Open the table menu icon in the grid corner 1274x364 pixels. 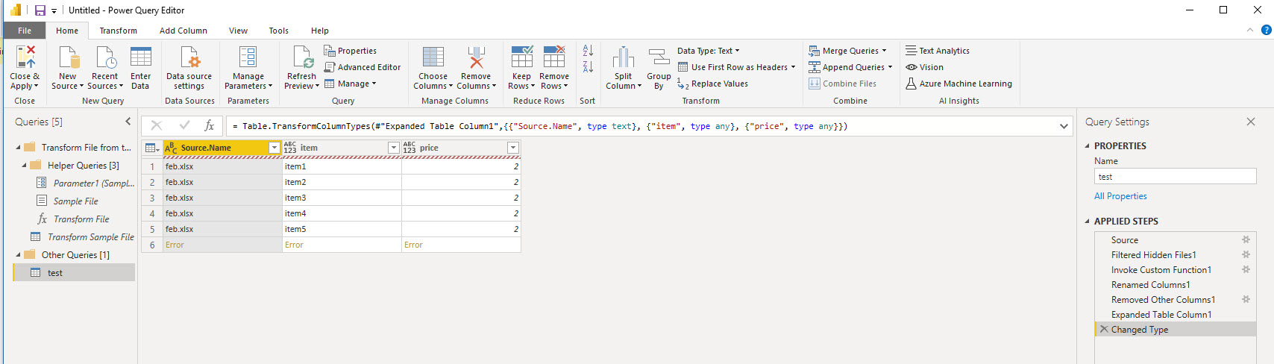coord(152,148)
